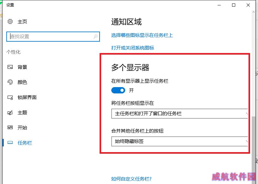Open link 如何自定义任务栏?
The height and width of the screenshot is (184, 258).
click(x=131, y=179)
